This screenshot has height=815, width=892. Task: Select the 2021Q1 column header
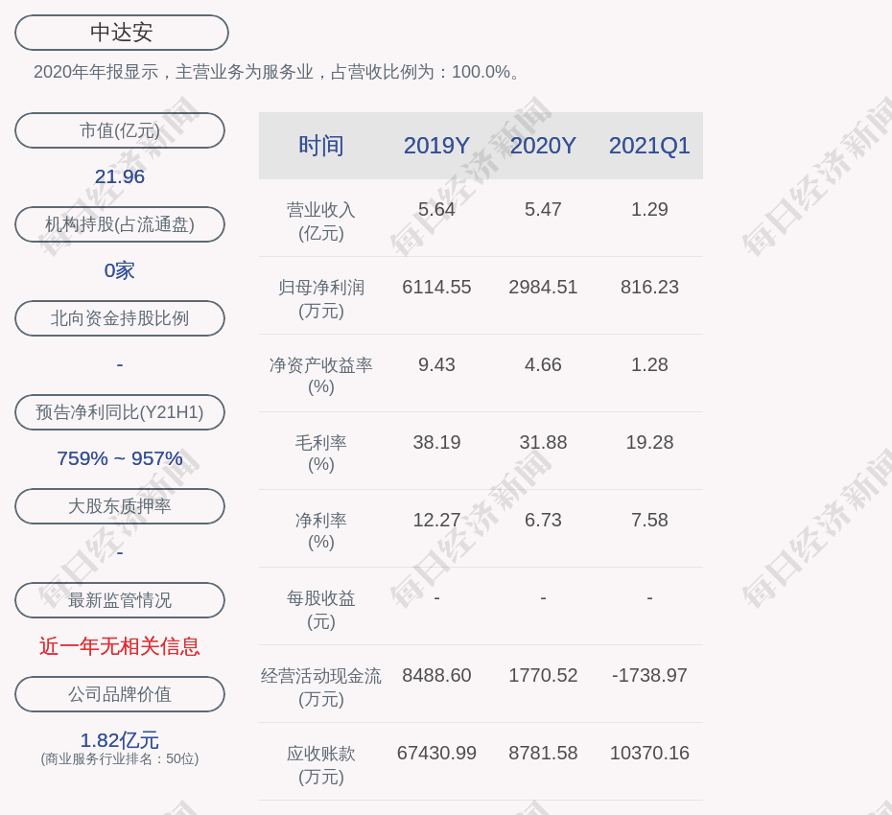click(x=649, y=146)
